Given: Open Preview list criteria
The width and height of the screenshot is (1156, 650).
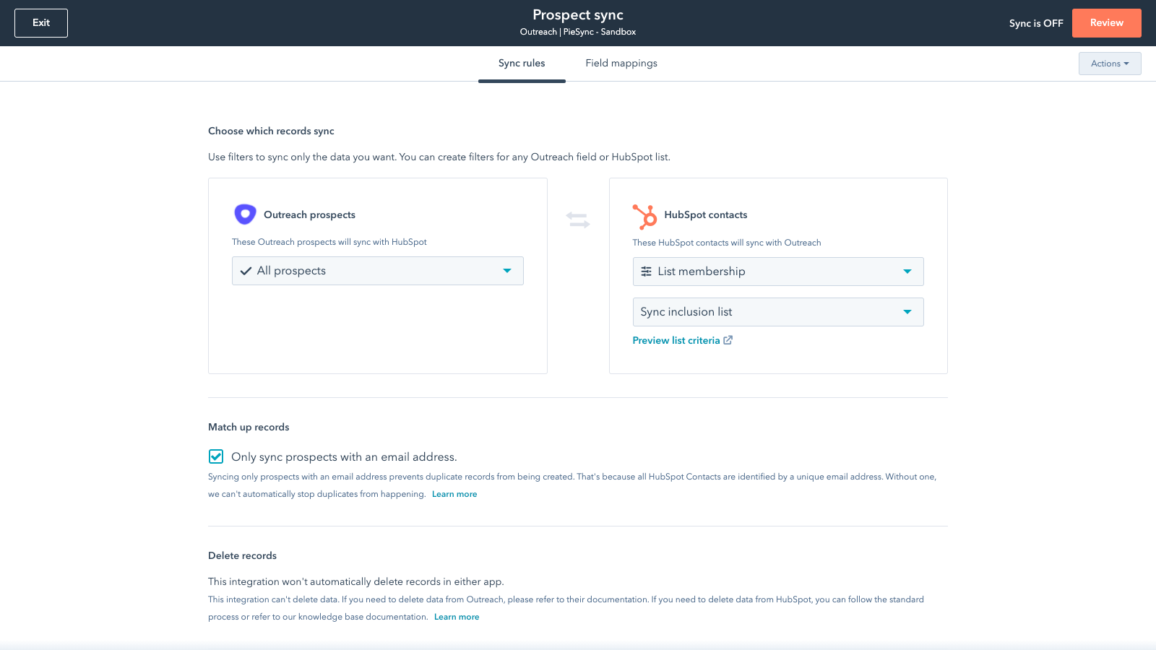Looking at the screenshot, I should (676, 339).
